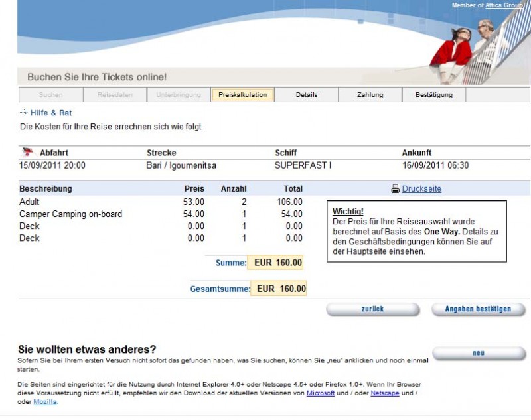Open the Details tab
531x420 pixels.
[307, 95]
